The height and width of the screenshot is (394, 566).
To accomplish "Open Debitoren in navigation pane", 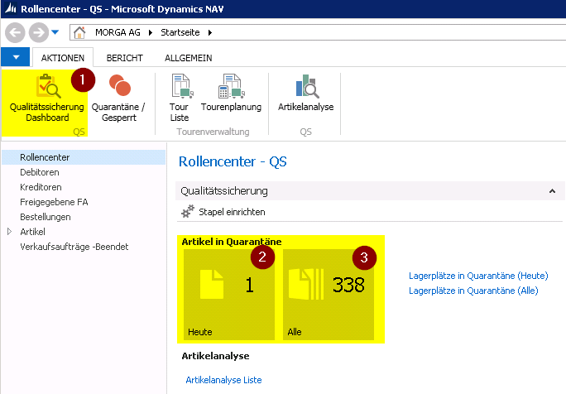I will pos(40,172).
